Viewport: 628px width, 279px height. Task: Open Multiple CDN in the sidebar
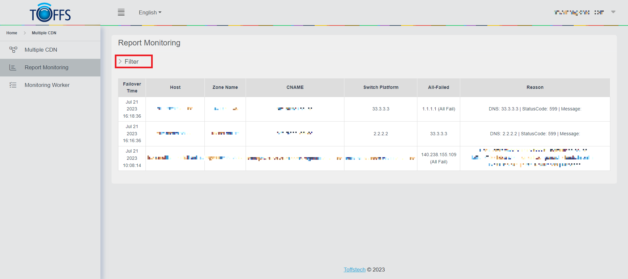click(x=41, y=50)
